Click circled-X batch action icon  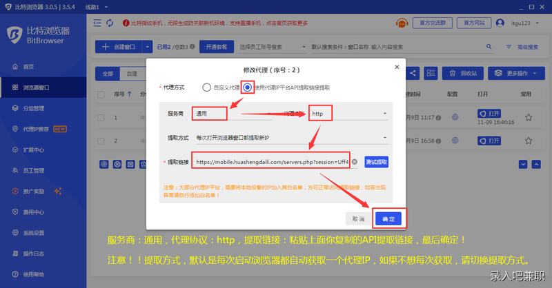point(117,164)
